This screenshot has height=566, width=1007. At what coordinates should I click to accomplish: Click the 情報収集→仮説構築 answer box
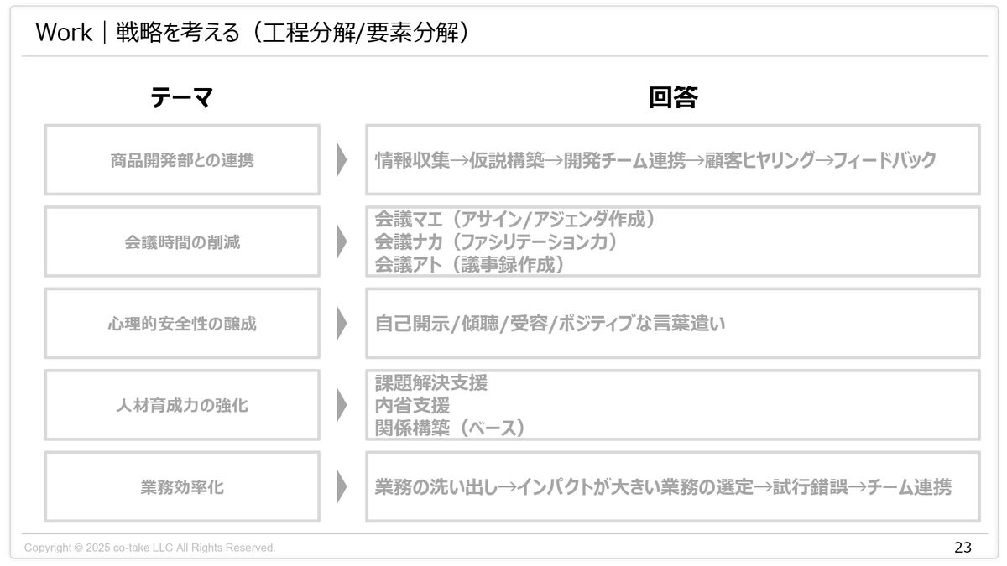tap(672, 159)
